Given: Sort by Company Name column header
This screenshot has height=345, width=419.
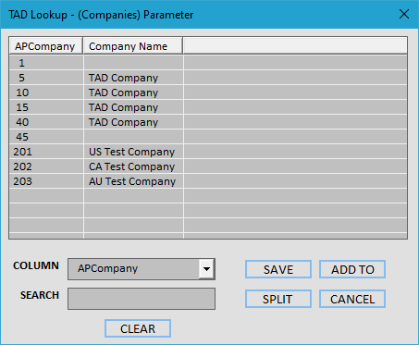Looking at the screenshot, I should click(133, 46).
